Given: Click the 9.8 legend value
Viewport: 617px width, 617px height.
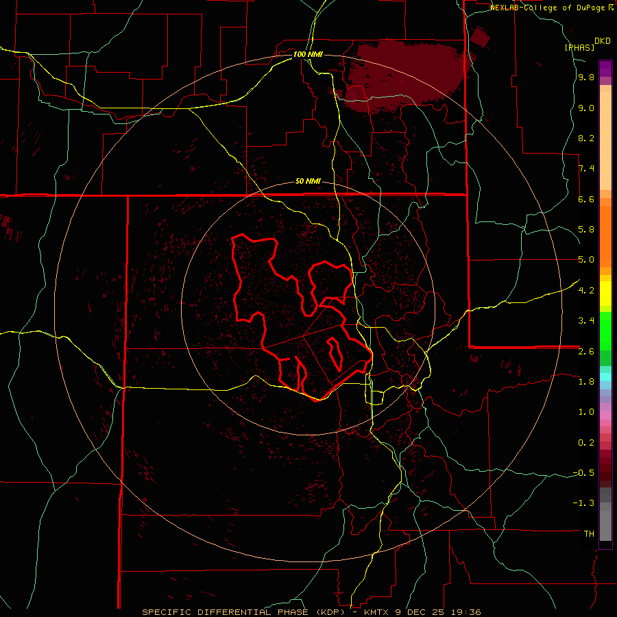Looking at the screenshot, I should [586, 77].
